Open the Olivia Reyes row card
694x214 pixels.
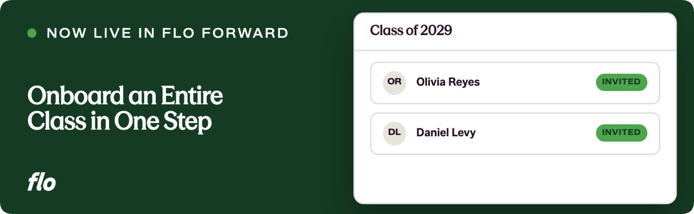[x=515, y=83]
